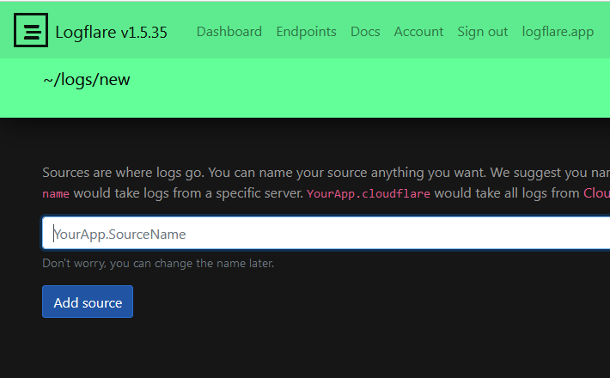Screen dimensions: 610x378
Task: Open the Docs link
Action: tap(365, 32)
